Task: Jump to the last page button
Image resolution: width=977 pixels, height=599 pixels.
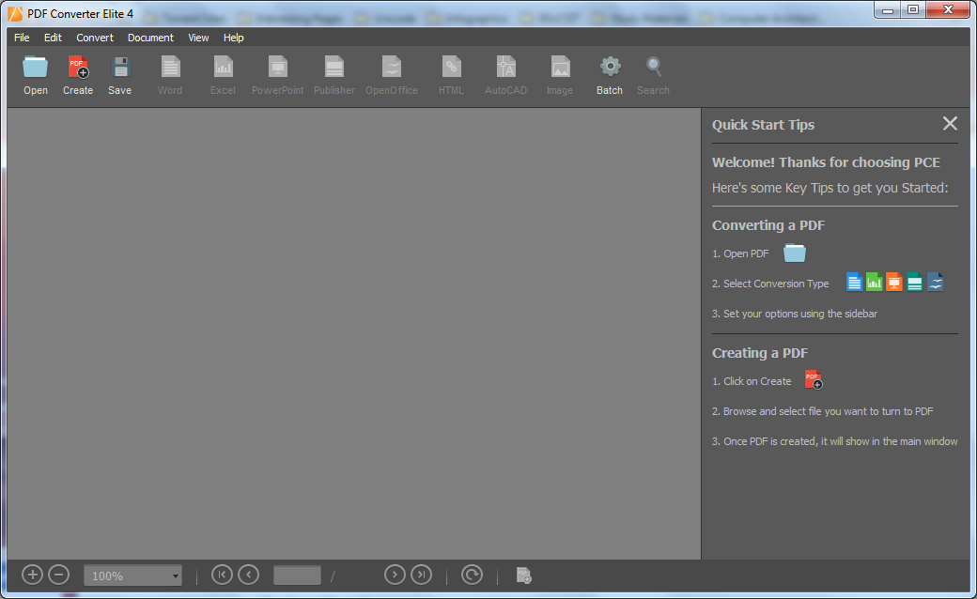Action: coord(422,575)
